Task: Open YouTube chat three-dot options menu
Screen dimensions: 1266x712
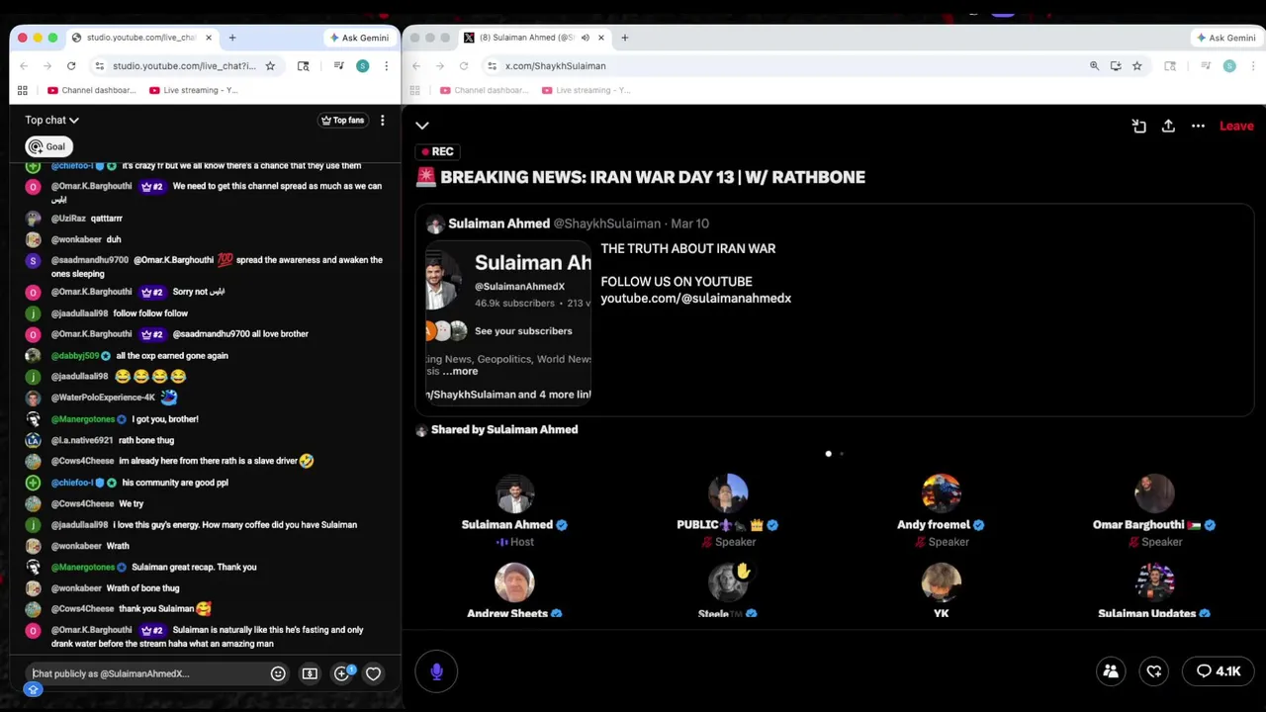Action: pos(382,120)
